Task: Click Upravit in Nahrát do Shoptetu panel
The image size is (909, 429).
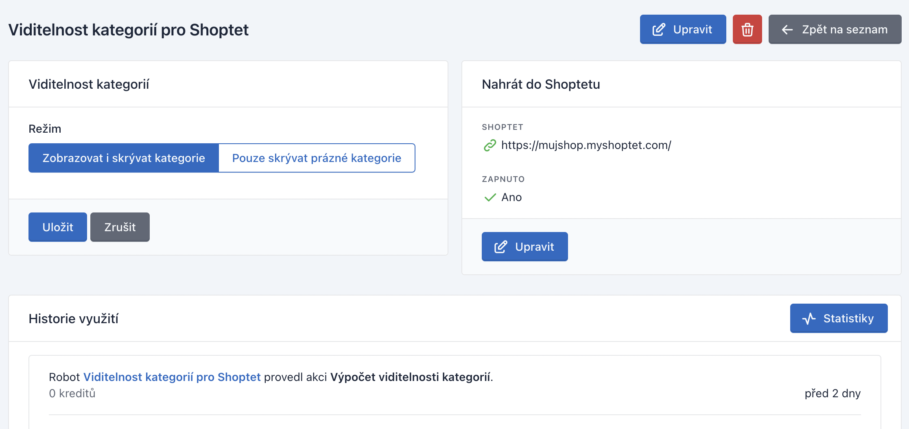Action: [x=524, y=247]
